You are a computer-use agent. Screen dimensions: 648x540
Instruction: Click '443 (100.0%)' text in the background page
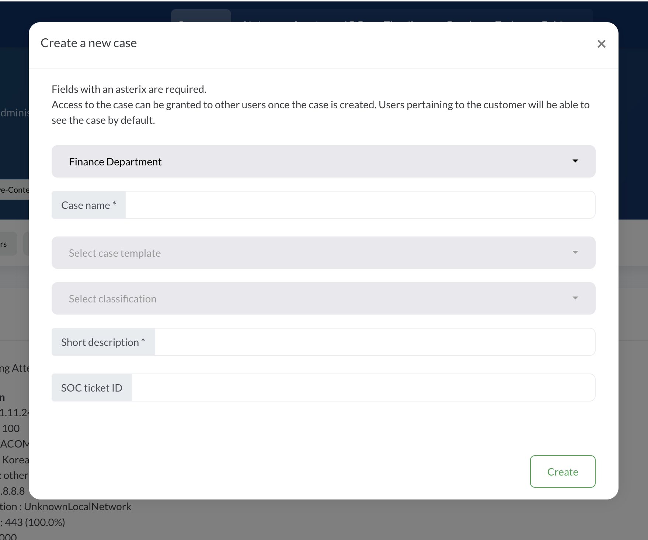(35, 522)
